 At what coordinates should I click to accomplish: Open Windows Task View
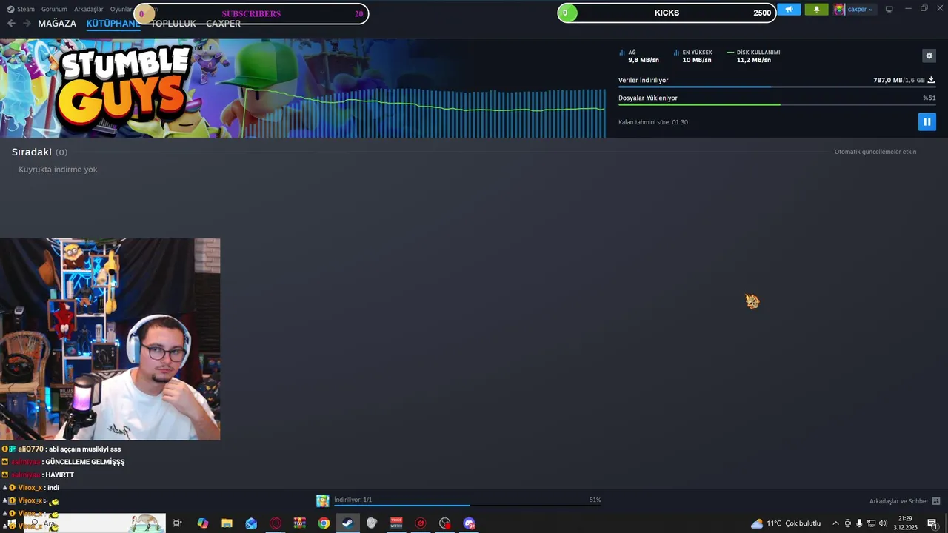(178, 523)
